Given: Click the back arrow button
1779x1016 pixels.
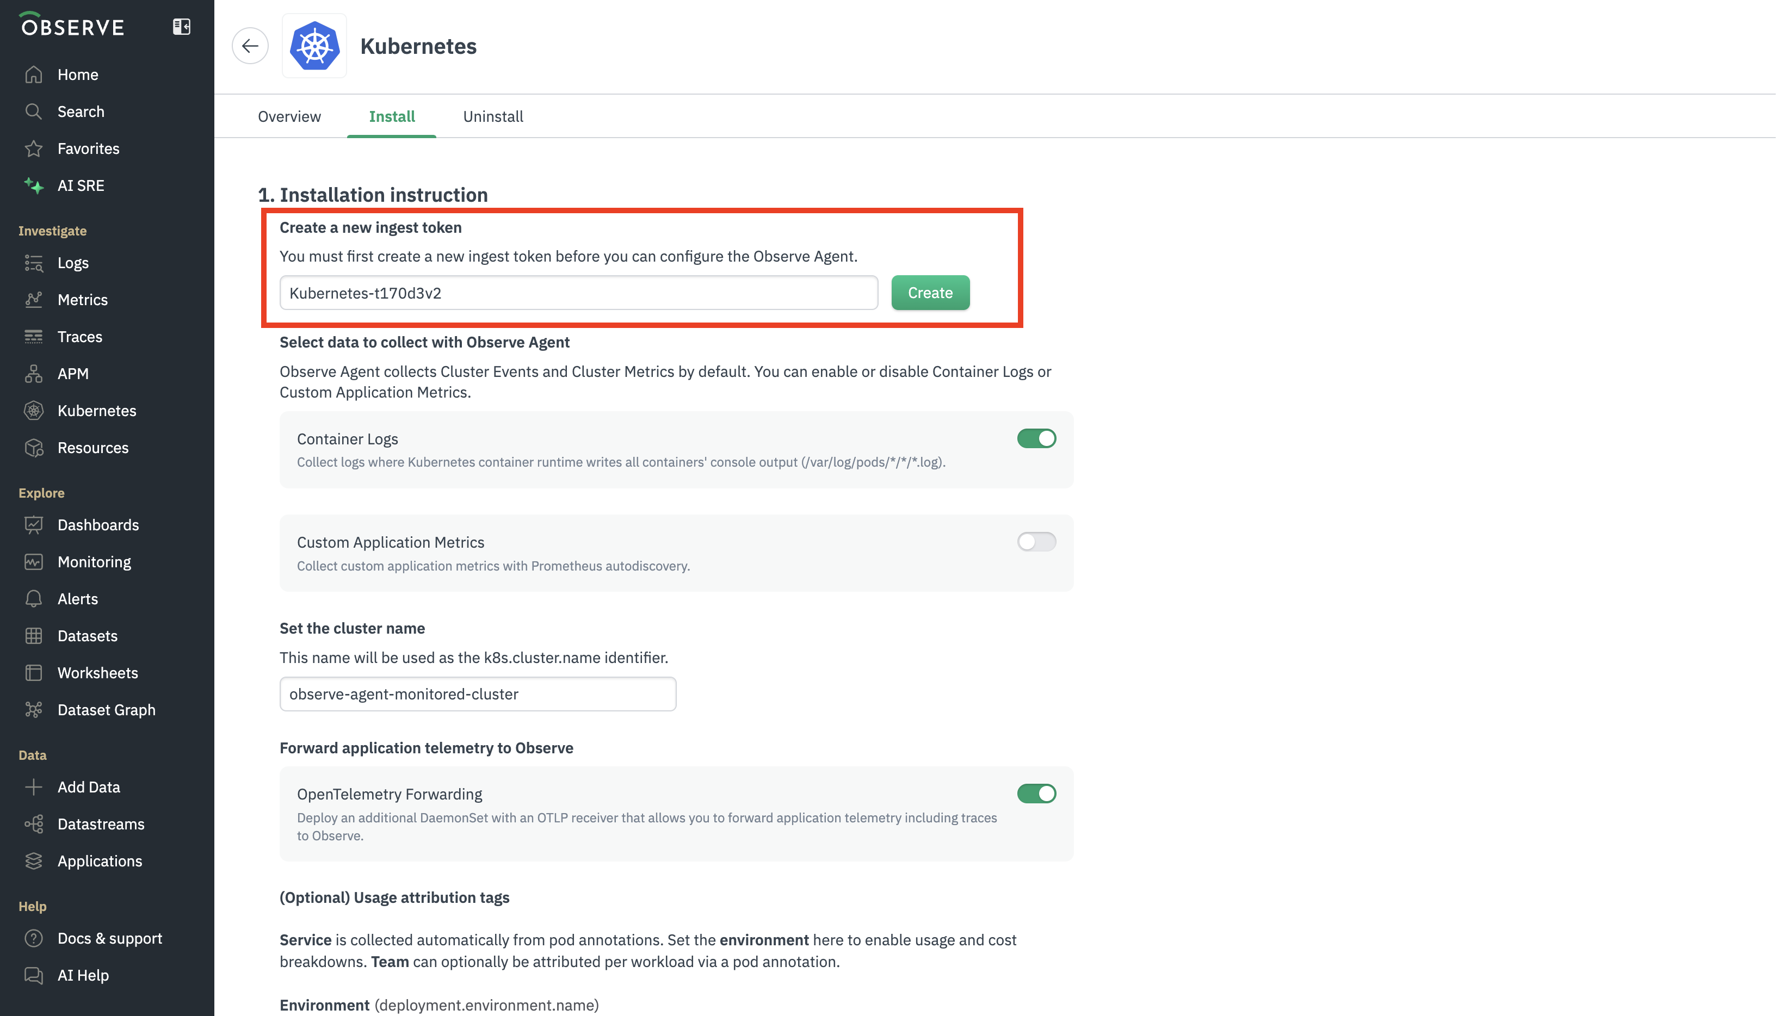Looking at the screenshot, I should [250, 46].
